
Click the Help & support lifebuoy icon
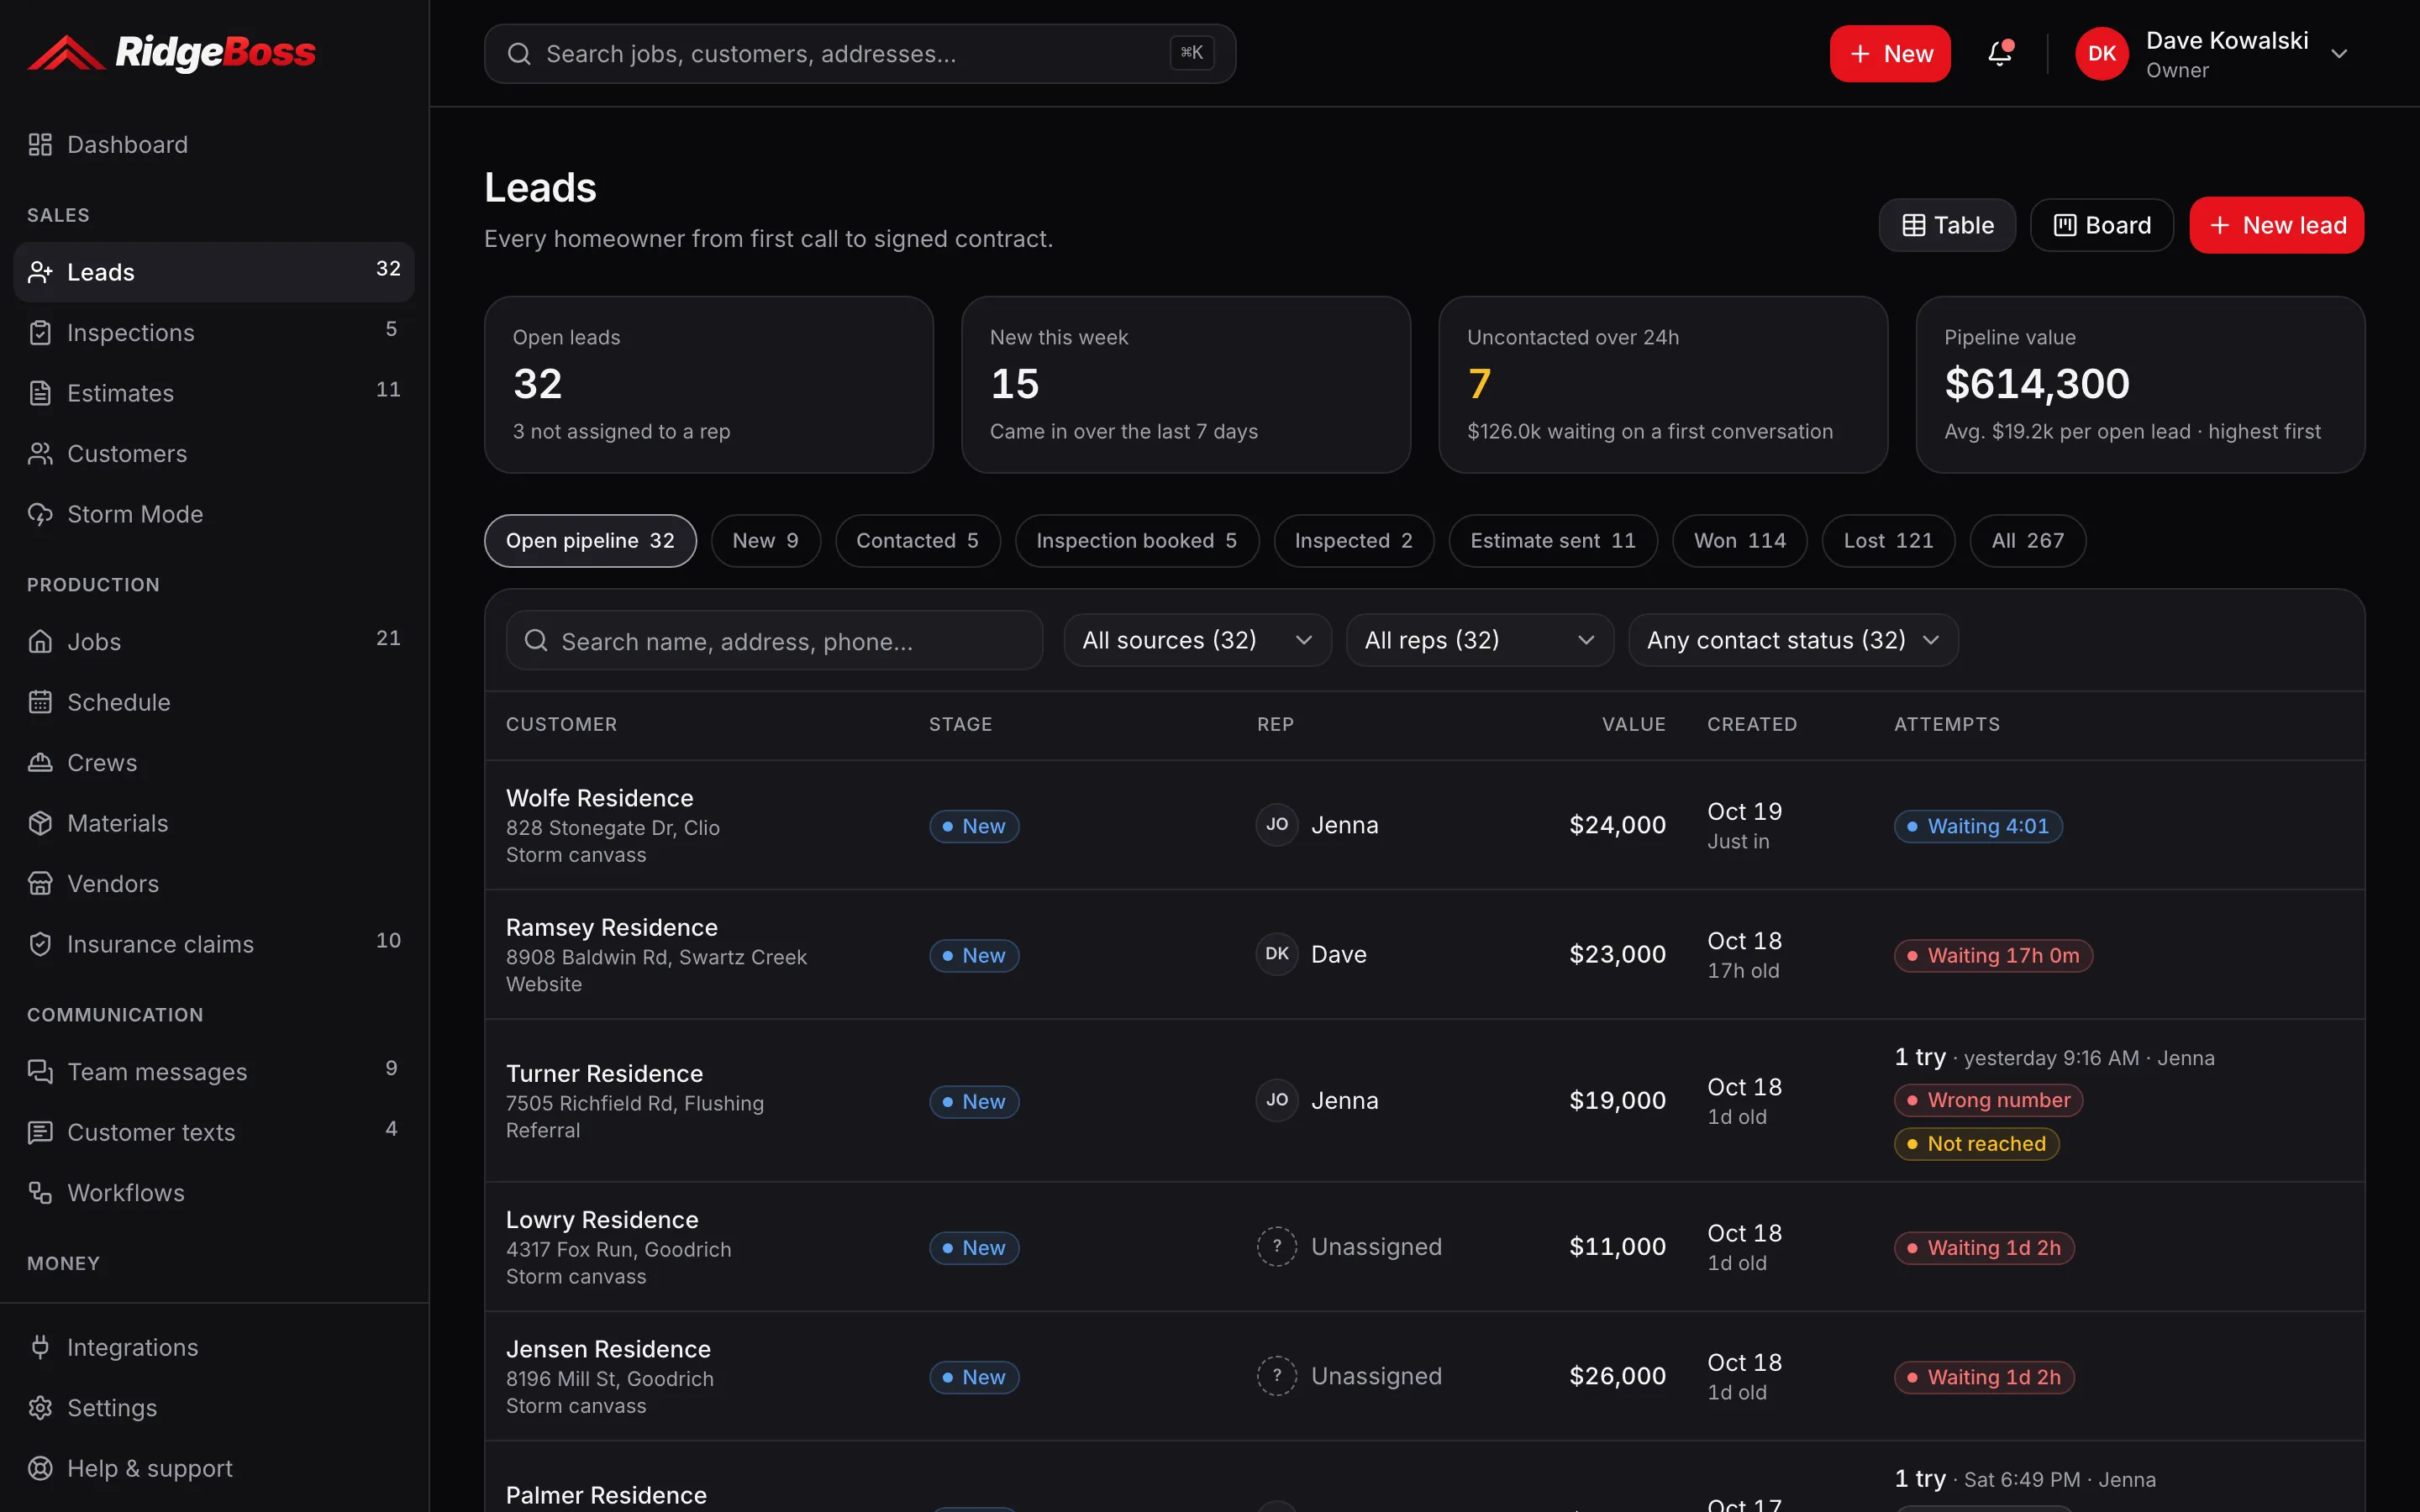pyautogui.click(x=40, y=1468)
